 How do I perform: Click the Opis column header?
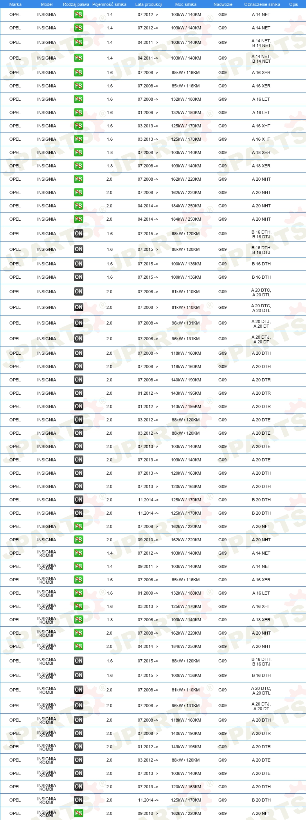[x=293, y=4]
